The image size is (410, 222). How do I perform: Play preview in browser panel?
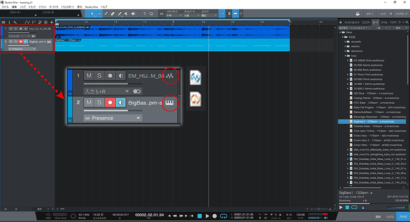pos(341,207)
